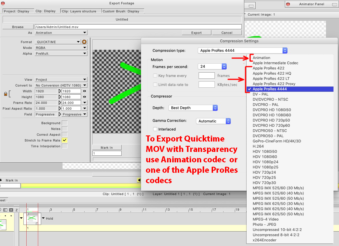
Task: Switch to the Custom Brush: Display tab
Action: pyautogui.click(x=122, y=11)
